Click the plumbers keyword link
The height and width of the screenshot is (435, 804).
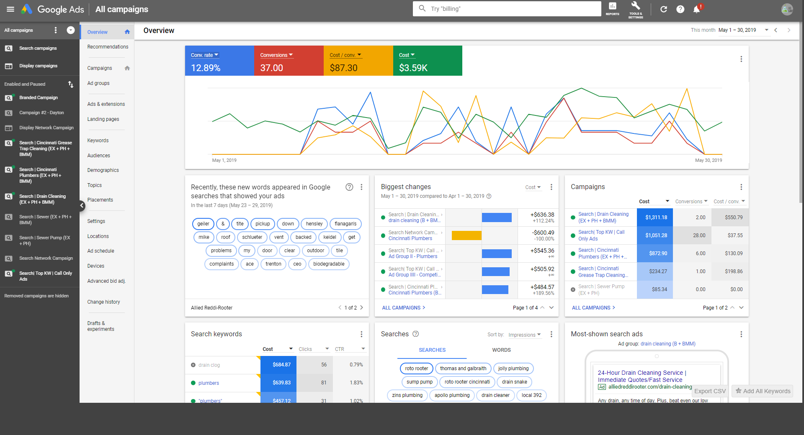coord(209,383)
